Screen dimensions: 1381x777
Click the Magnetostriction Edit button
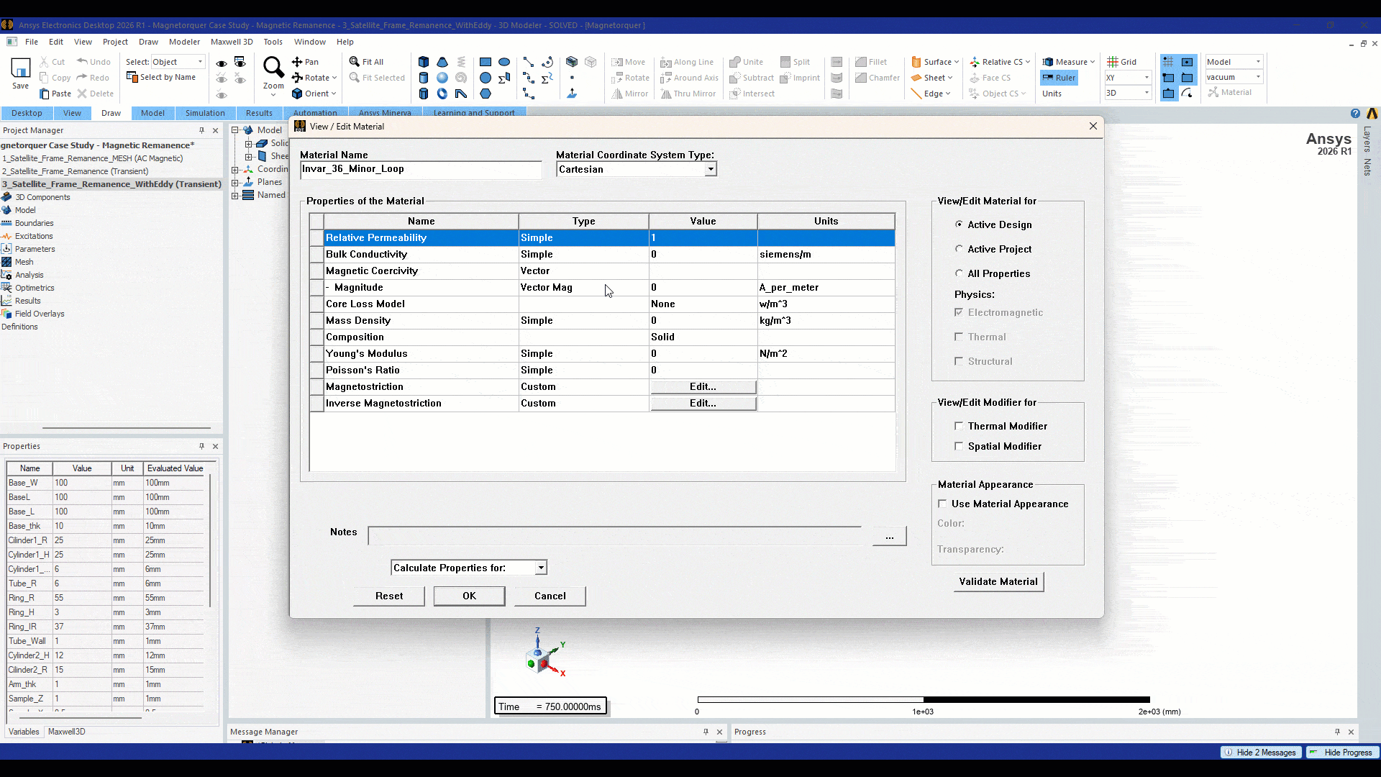pyautogui.click(x=703, y=386)
